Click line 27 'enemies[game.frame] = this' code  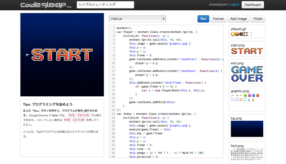(150, 129)
